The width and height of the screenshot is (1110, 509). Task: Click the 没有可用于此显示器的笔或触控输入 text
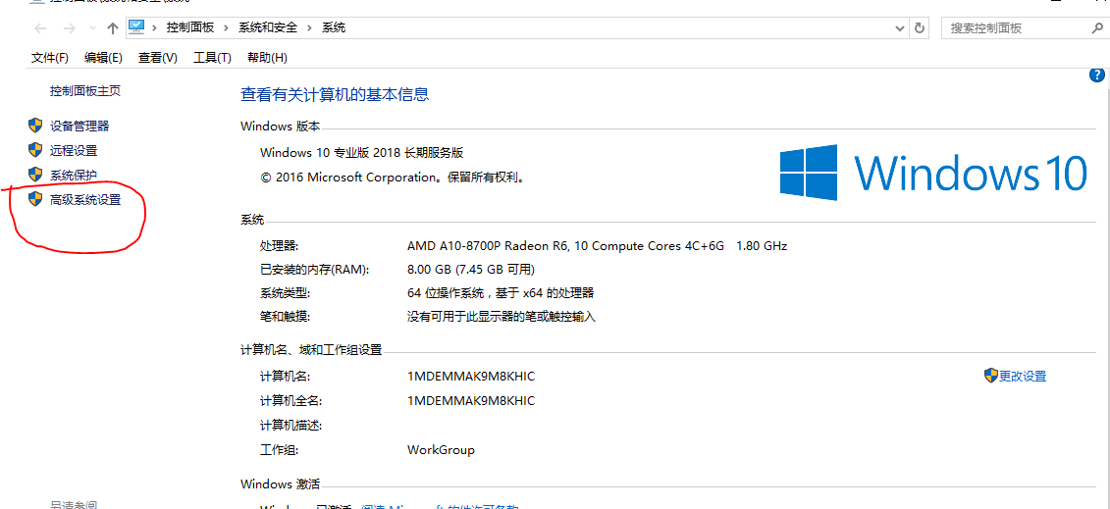coord(502,317)
